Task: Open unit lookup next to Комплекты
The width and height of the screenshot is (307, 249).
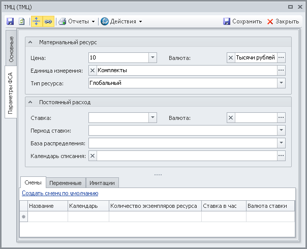Action: tap(281, 70)
